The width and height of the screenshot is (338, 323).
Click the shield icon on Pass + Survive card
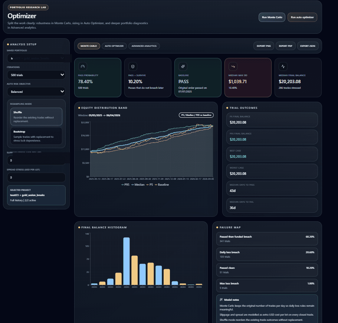(x=133, y=66)
